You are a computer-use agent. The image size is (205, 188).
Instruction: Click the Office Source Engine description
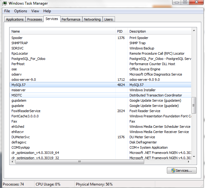[x=145, y=69]
